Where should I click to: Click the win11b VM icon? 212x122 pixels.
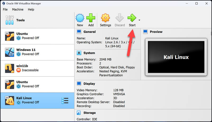(x=10, y=68)
